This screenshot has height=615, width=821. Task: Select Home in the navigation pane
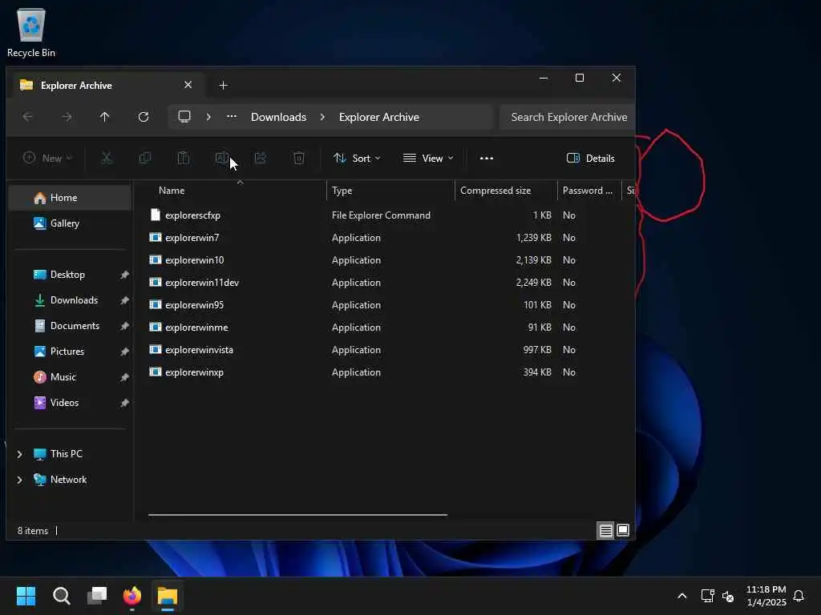71,198
